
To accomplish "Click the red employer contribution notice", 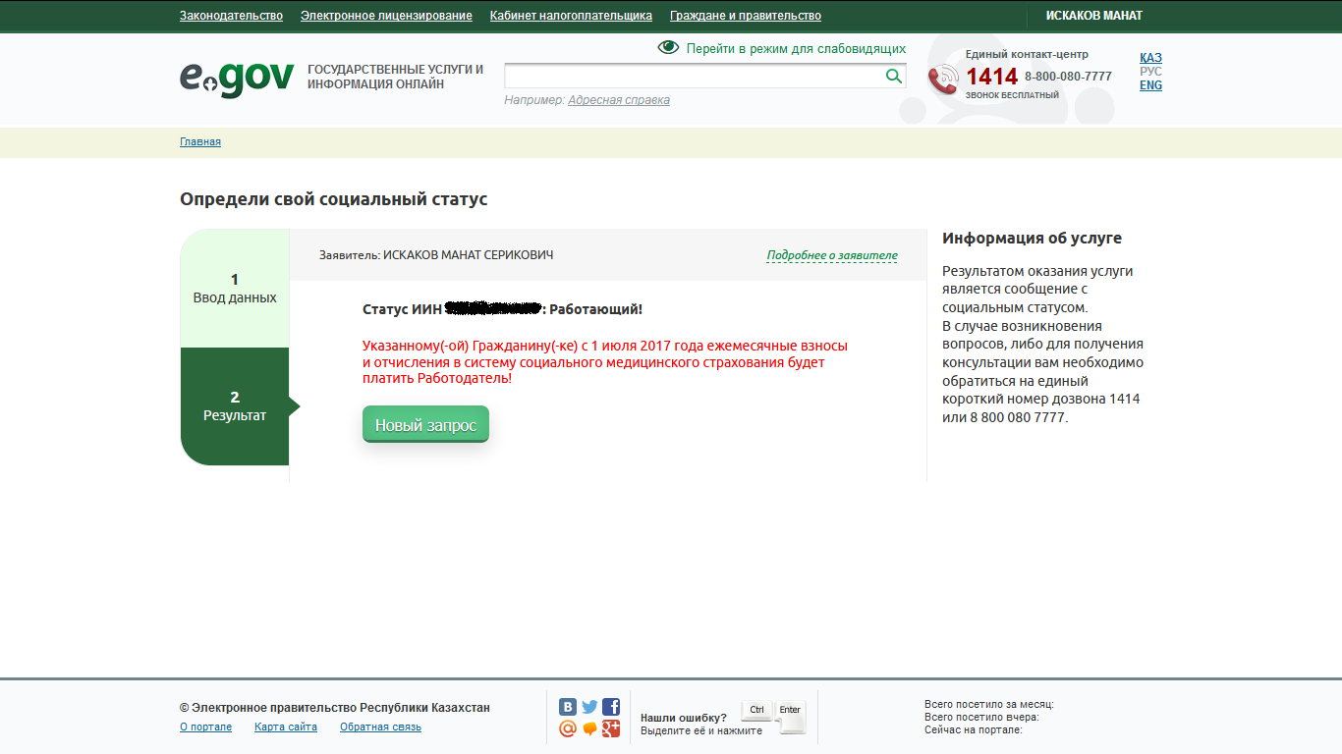I will (605, 362).
